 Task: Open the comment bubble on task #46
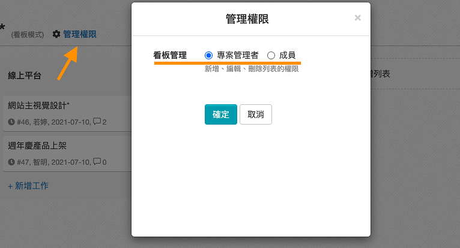click(x=97, y=121)
